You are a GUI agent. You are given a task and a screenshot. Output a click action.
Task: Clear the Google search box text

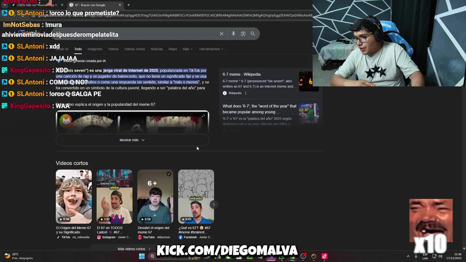[221, 34]
